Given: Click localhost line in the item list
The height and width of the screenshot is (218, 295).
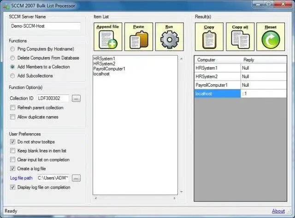Looking at the screenshot, I should [x=101, y=74].
